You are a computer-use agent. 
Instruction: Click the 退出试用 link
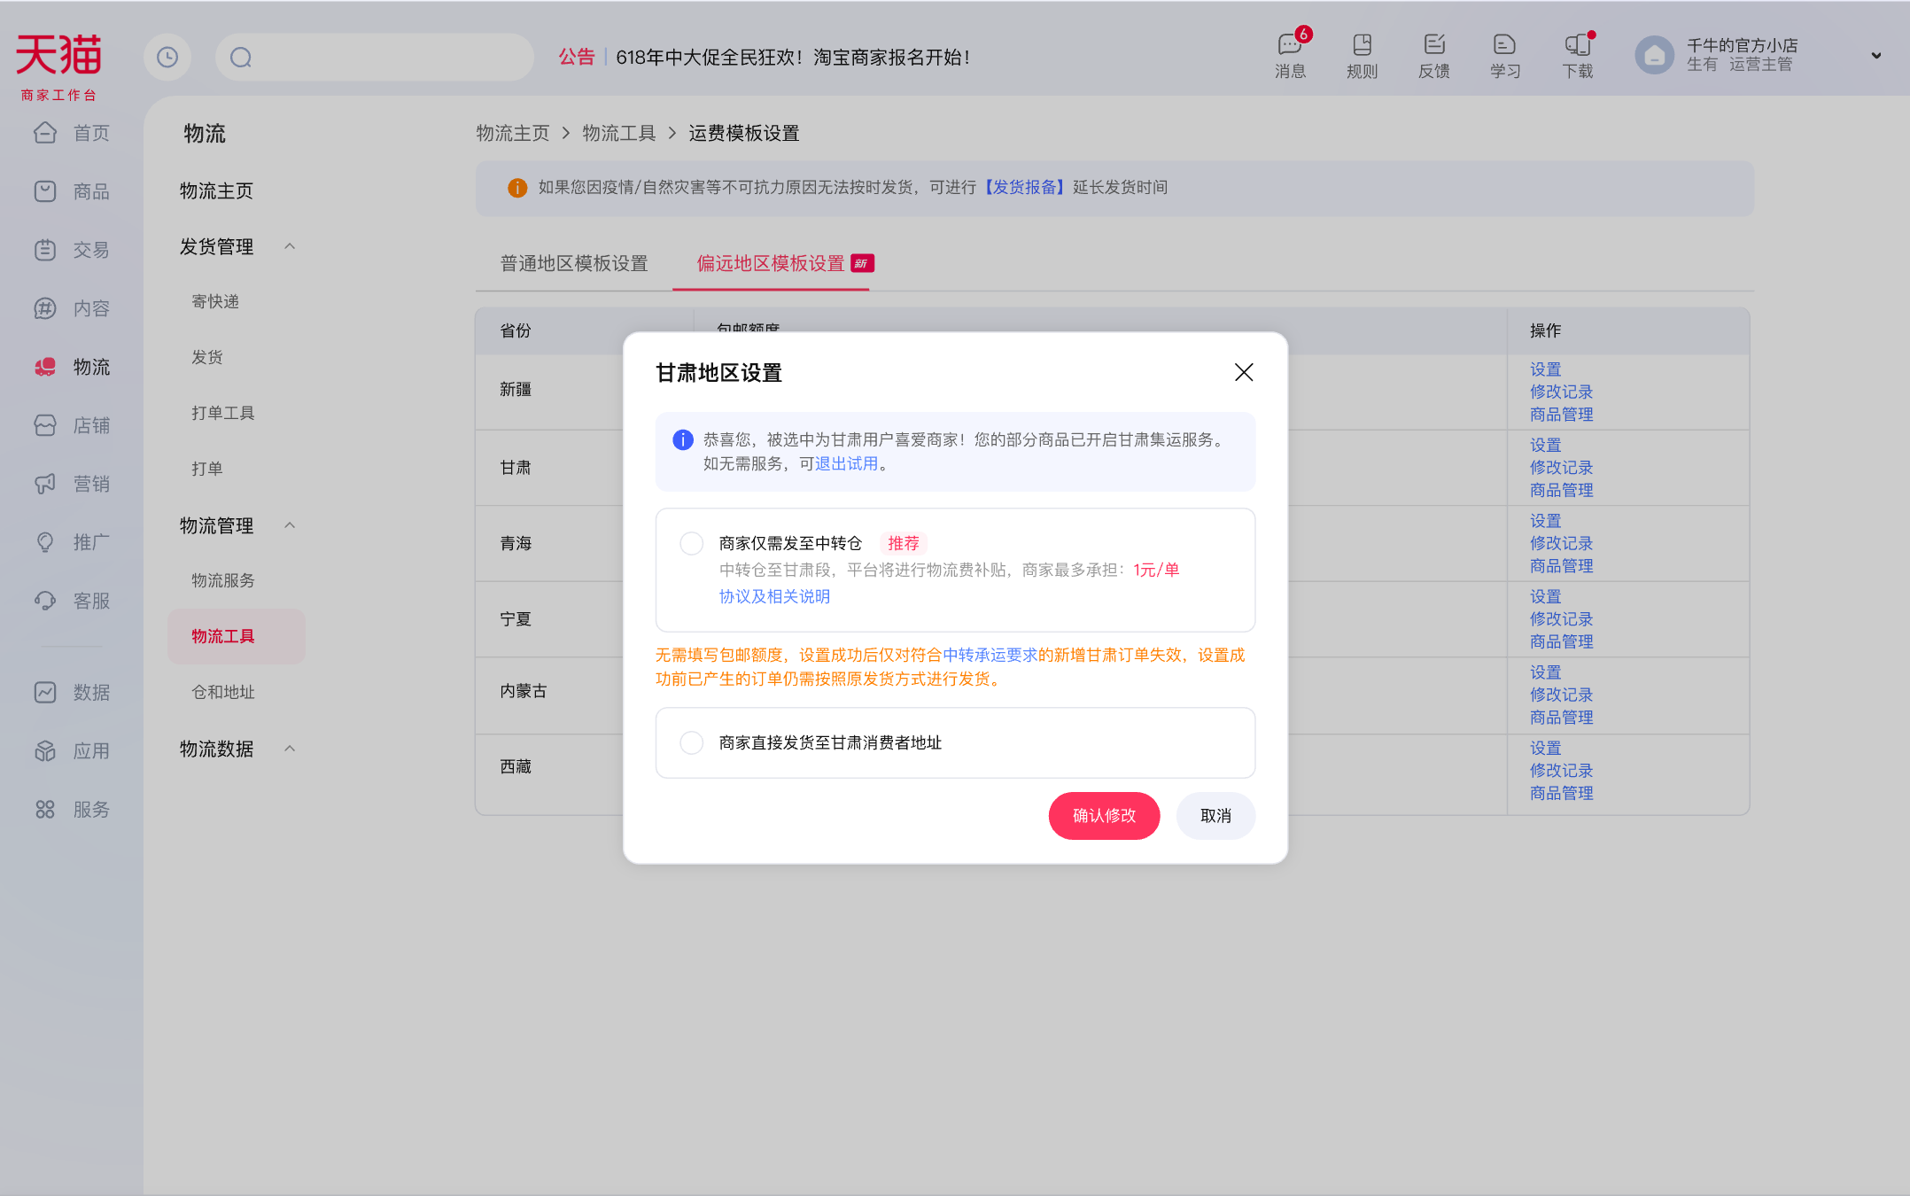point(844,463)
